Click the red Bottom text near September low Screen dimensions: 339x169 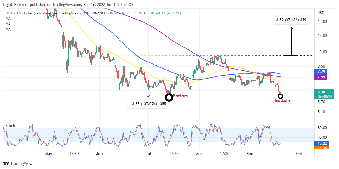(282, 101)
